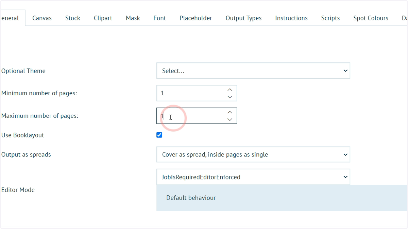Click the Use Booklayout label

[23, 135]
